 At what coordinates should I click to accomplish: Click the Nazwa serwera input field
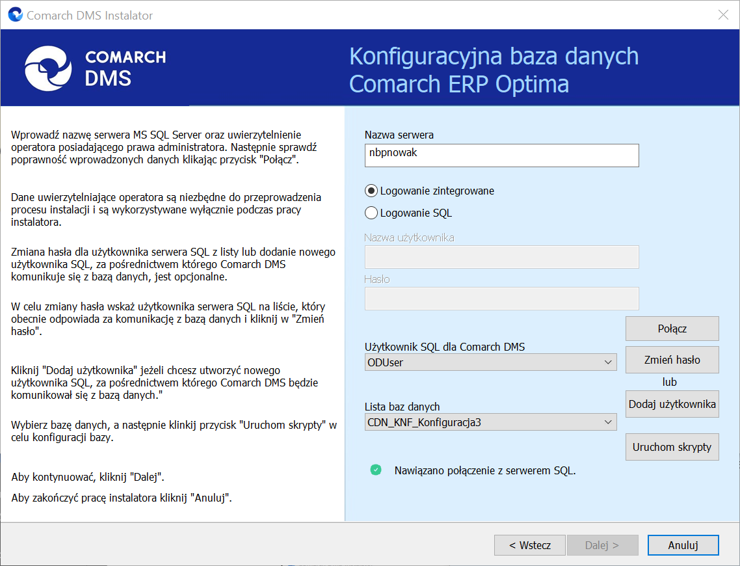tap(501, 155)
